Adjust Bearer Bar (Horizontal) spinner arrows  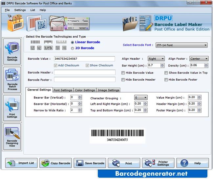[80, 104]
